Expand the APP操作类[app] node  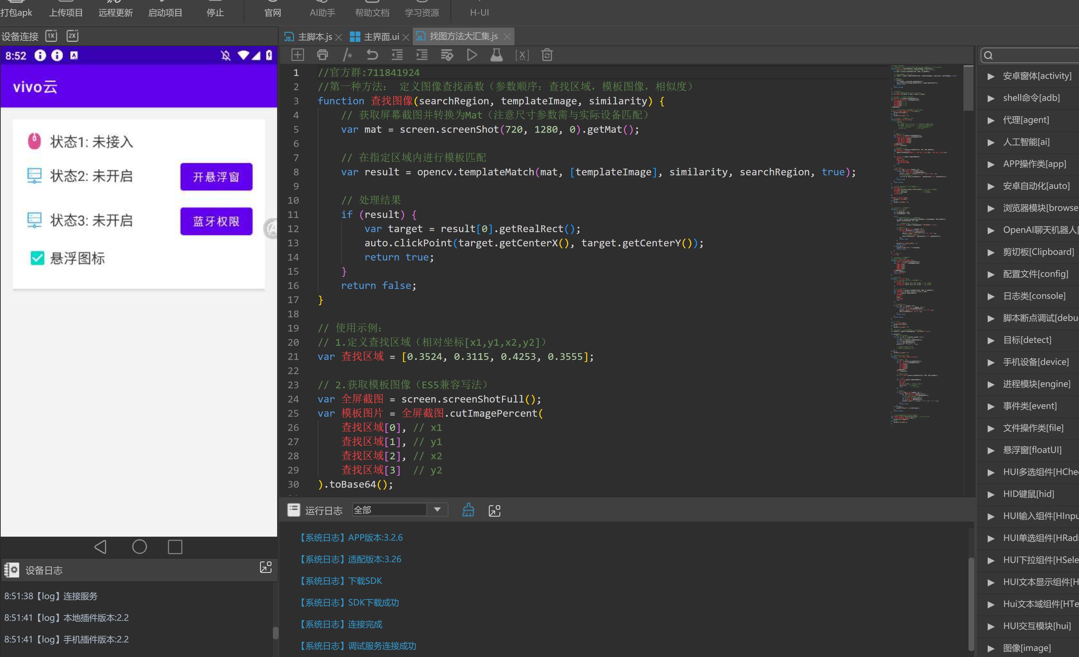click(991, 164)
